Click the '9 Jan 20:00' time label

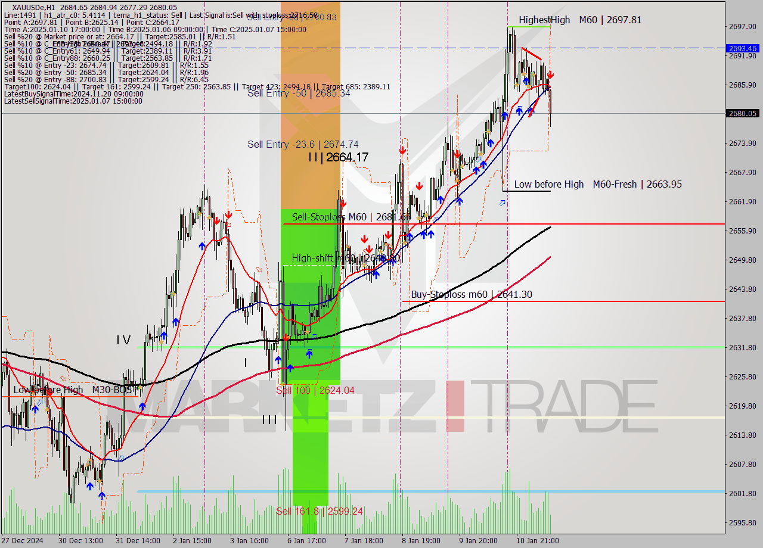477,540
